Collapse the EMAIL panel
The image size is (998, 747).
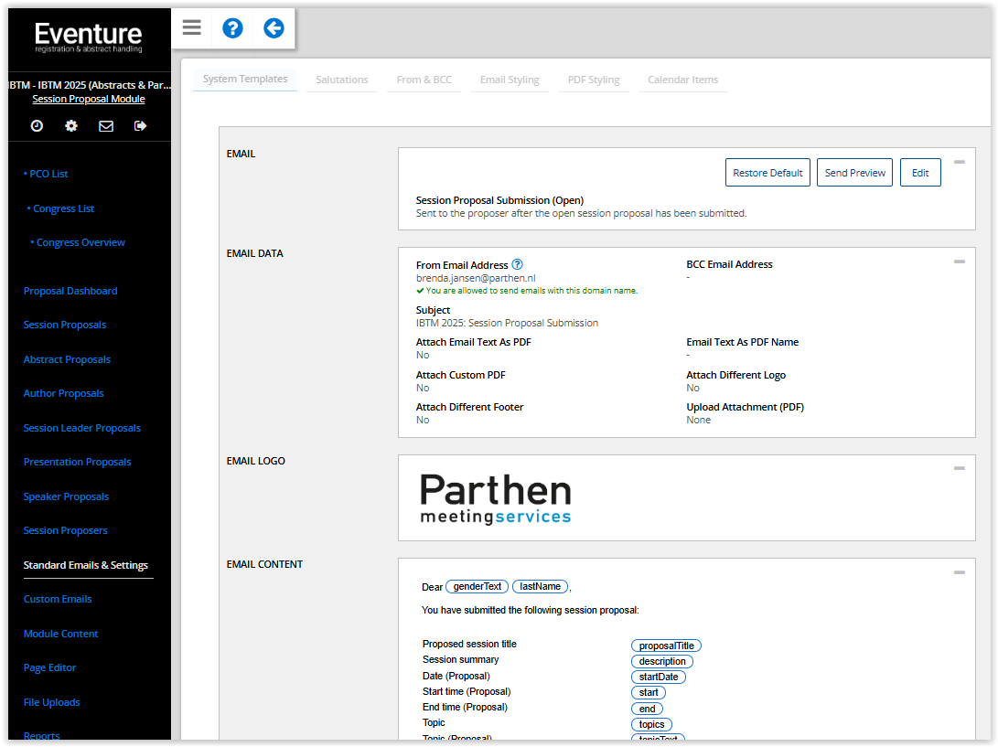pyautogui.click(x=959, y=162)
